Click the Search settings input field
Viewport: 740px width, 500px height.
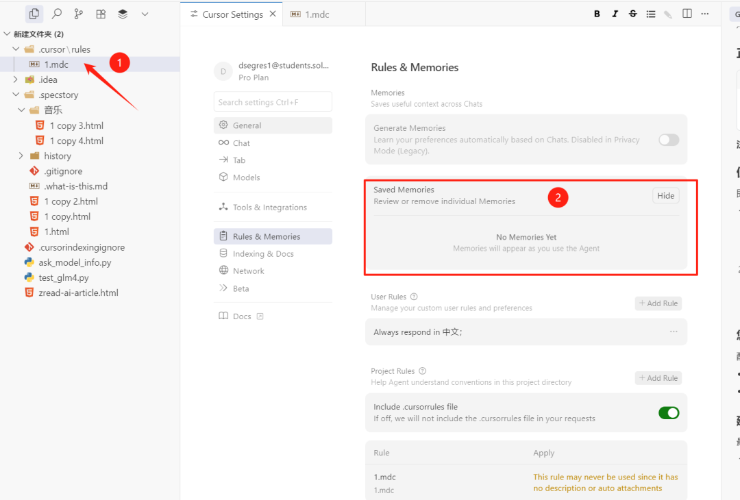[x=273, y=102]
